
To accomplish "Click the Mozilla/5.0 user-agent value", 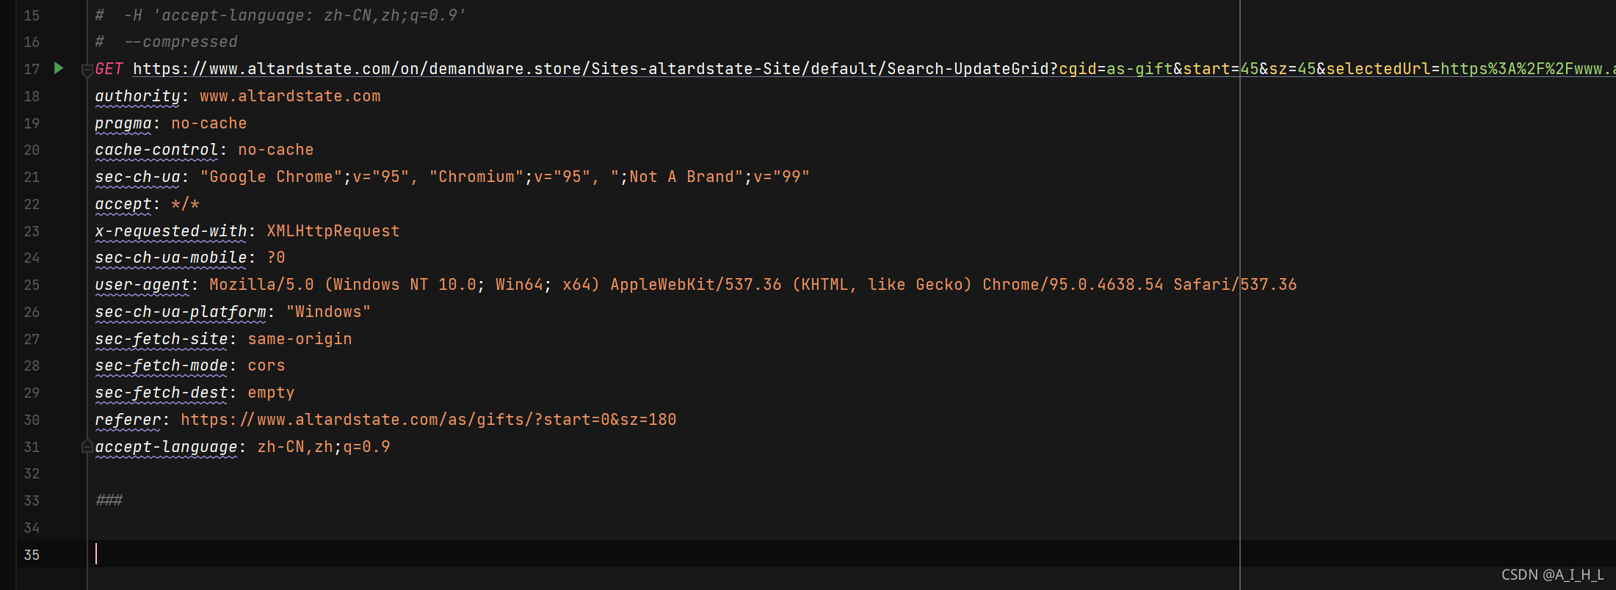I will click(x=753, y=285).
